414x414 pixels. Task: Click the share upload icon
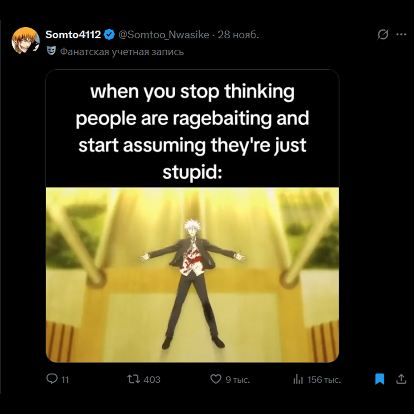401,379
